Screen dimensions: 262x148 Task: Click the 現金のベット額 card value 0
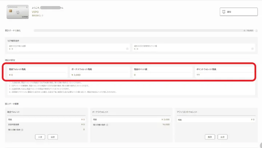[135, 75]
